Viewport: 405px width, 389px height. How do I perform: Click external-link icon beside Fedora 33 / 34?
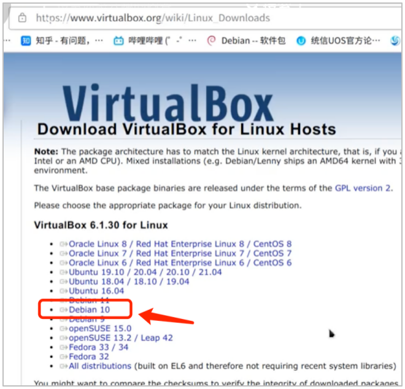coord(64,347)
